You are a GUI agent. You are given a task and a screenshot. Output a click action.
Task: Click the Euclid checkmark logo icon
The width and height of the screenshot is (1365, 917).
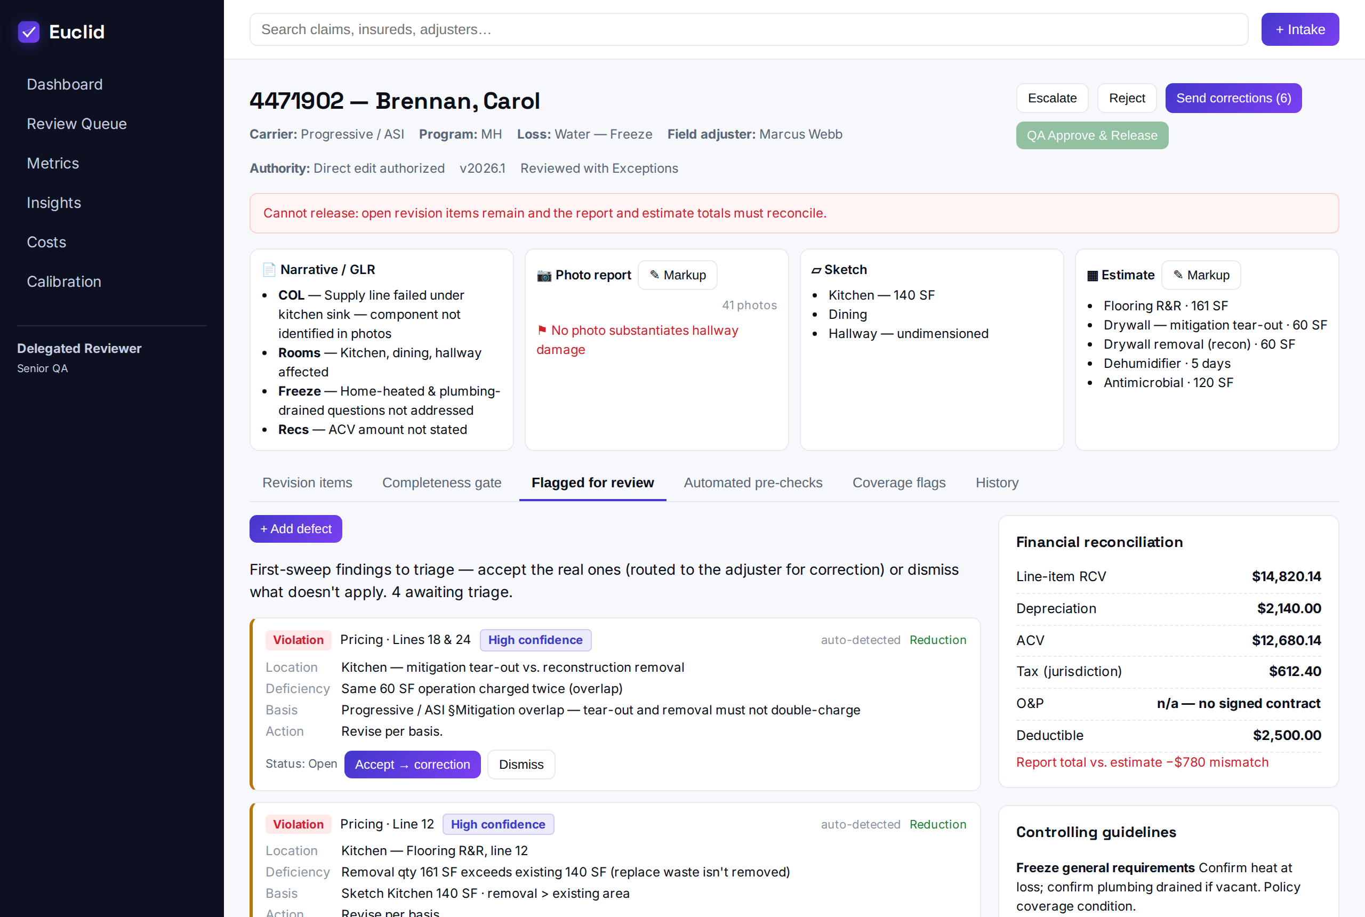[x=29, y=31]
